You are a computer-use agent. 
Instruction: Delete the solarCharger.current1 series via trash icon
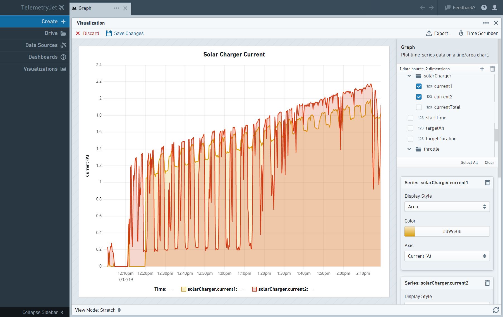pyautogui.click(x=487, y=183)
